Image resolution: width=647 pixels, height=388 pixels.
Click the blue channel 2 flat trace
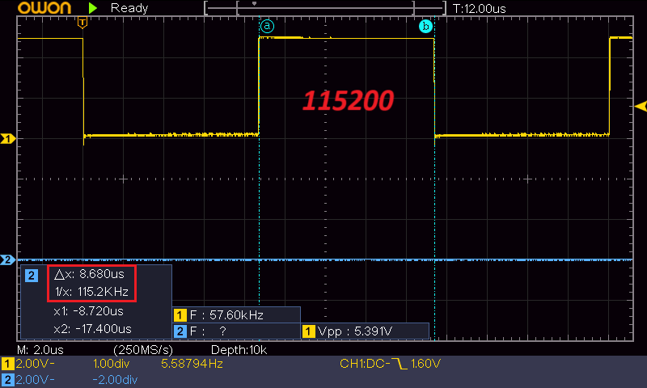tap(325, 259)
